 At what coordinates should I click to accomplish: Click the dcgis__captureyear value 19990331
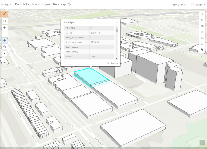95,42
